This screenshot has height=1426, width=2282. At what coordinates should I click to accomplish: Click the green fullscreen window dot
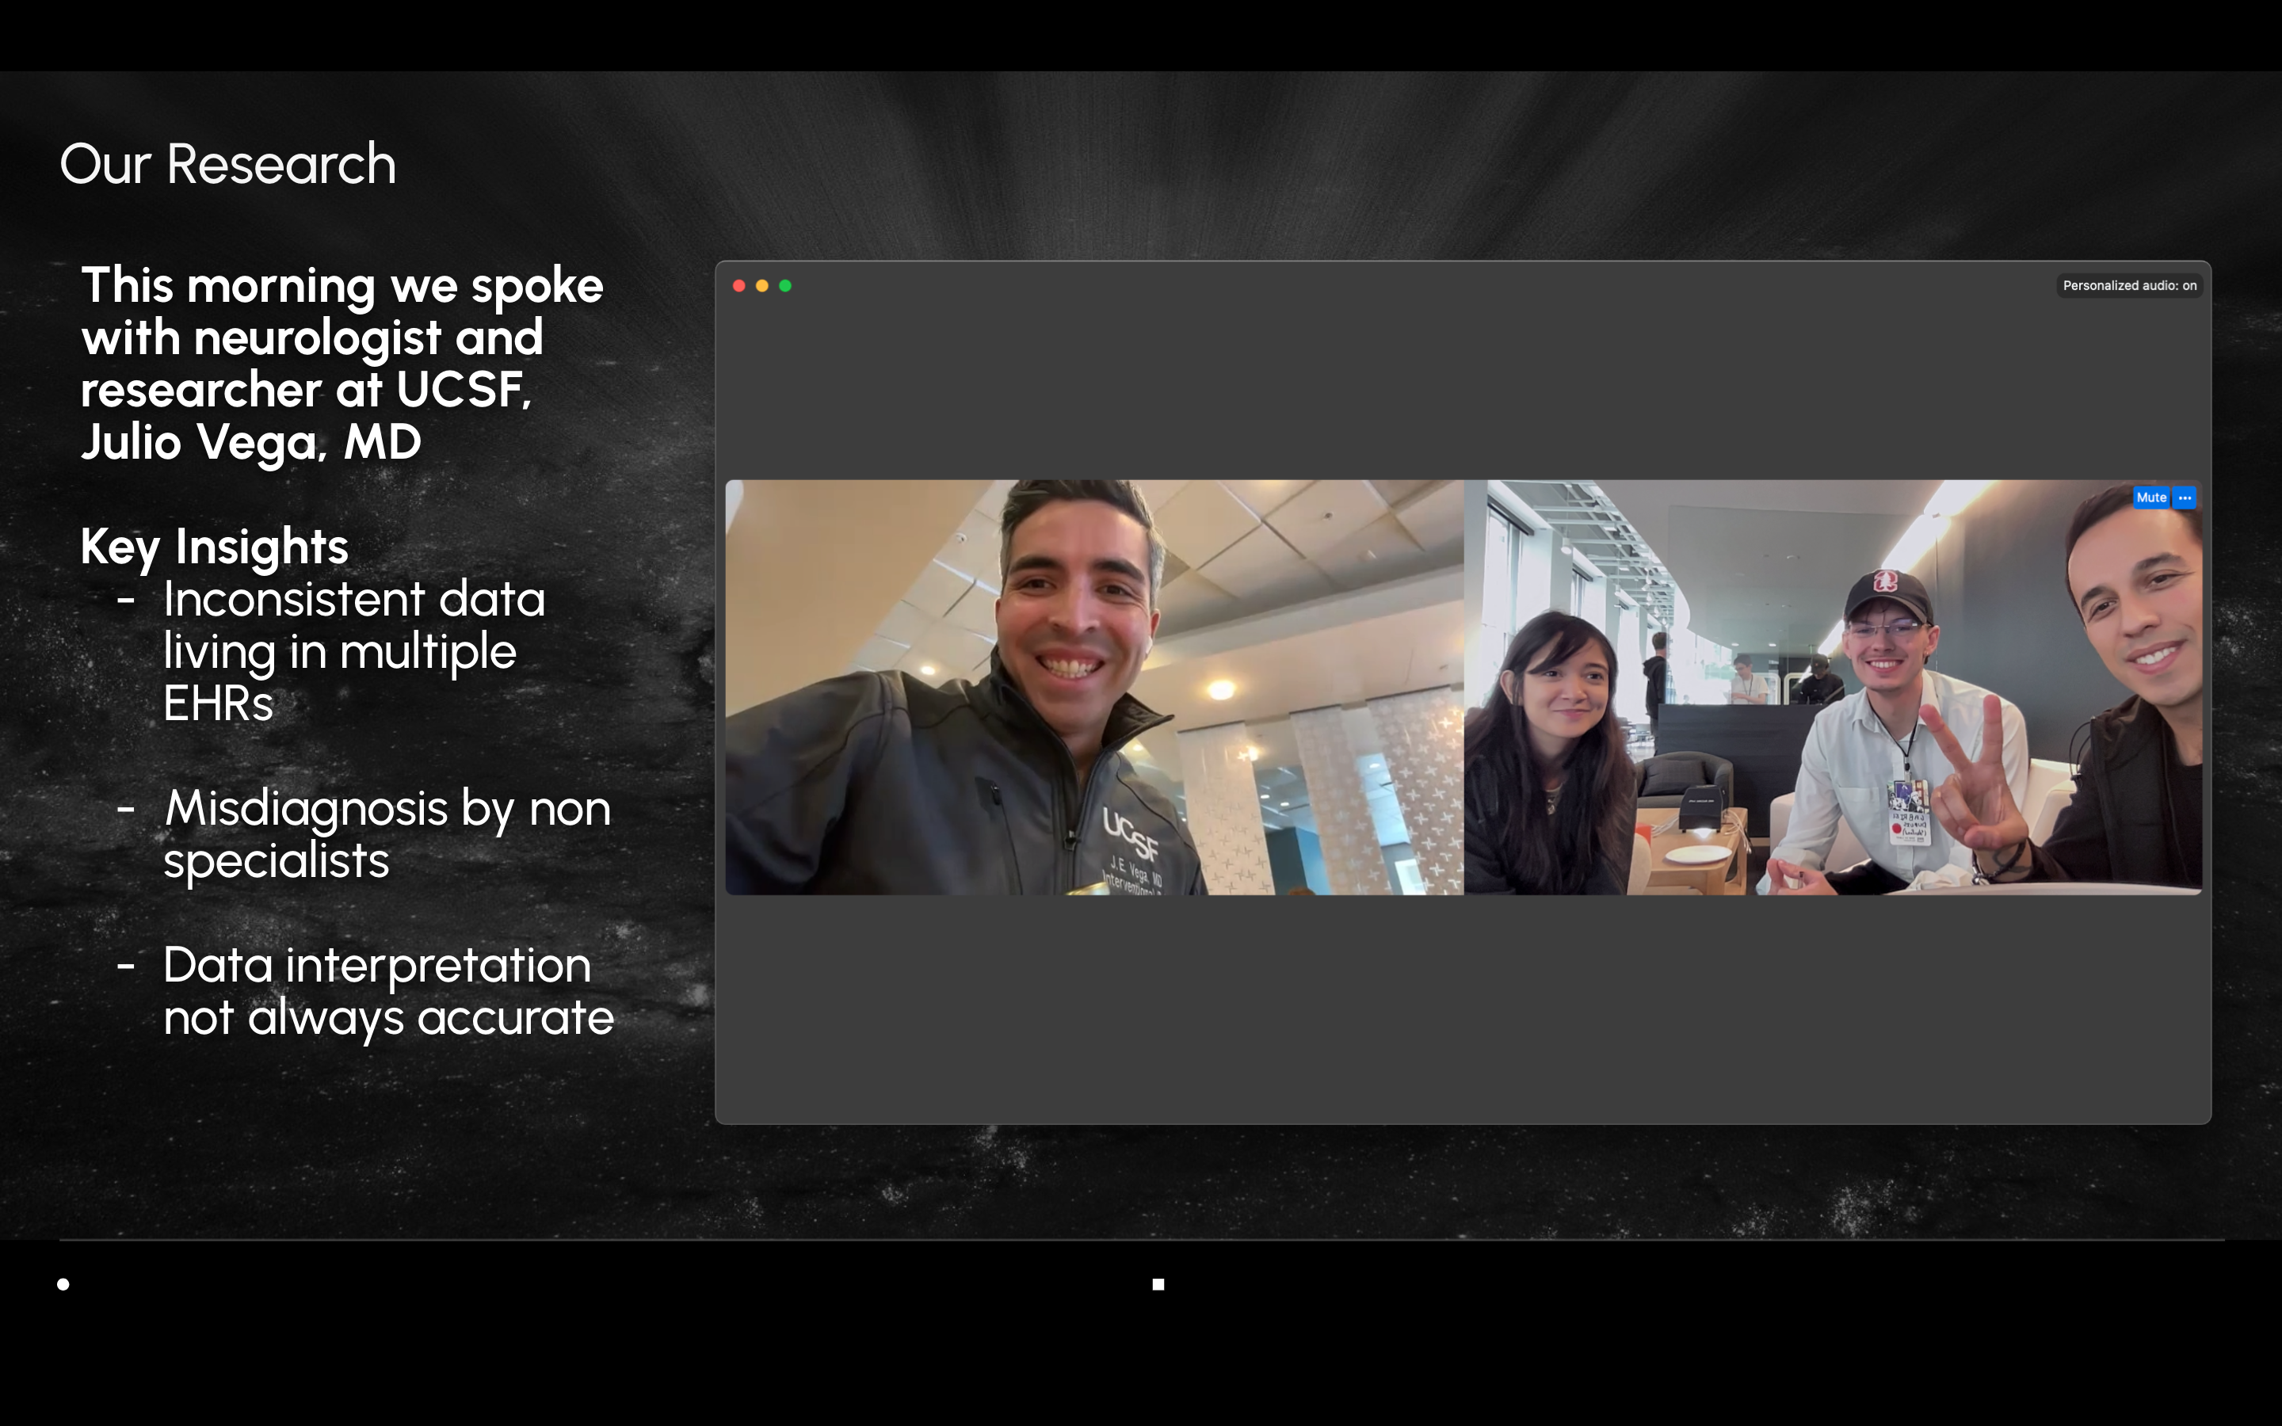point(785,286)
